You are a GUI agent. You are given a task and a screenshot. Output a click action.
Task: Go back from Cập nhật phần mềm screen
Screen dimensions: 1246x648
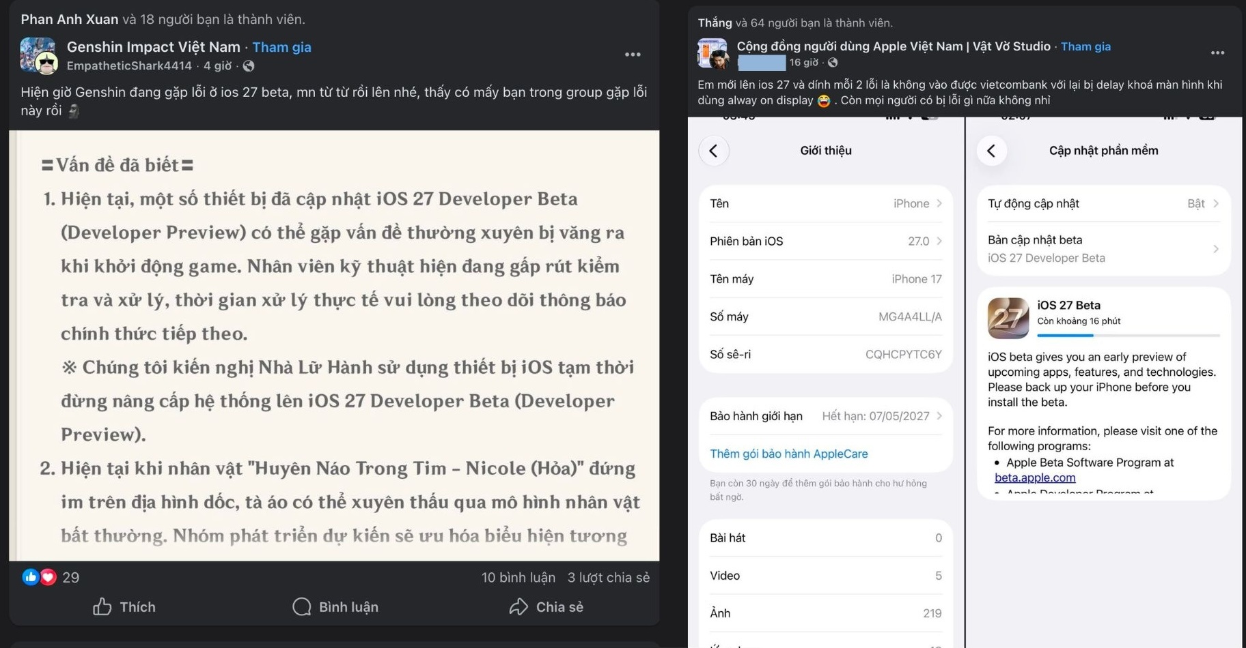click(x=992, y=151)
